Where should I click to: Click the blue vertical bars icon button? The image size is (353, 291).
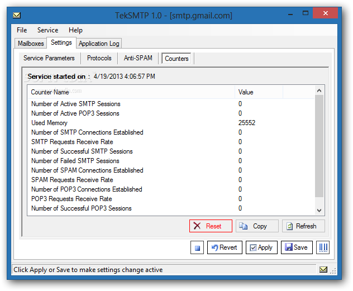coord(323,247)
